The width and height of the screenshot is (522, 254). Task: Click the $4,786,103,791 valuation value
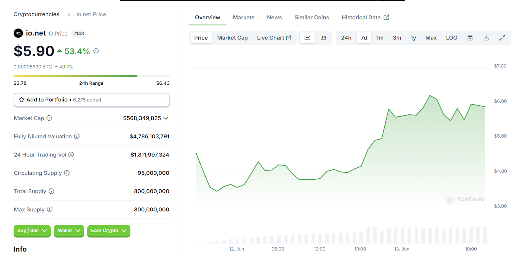pos(149,136)
